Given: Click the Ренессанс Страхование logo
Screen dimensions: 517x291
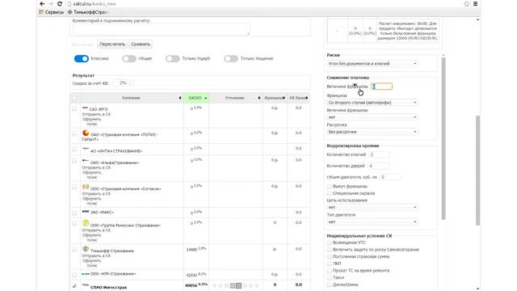Looking at the screenshot, I should [86, 223].
